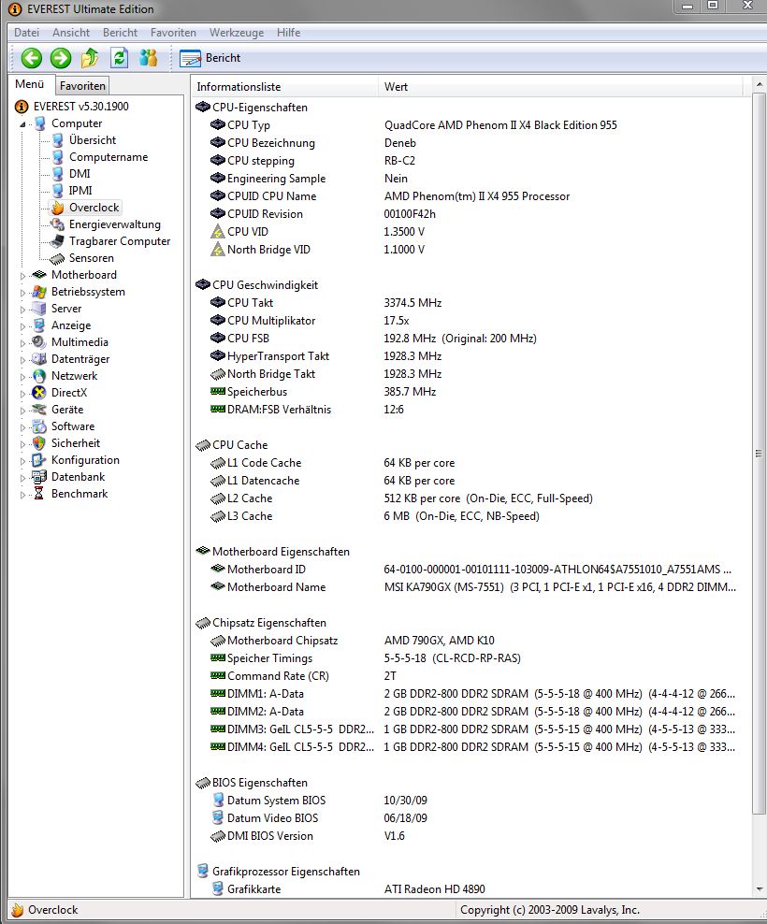This screenshot has width=767, height=924.
Task: Switch to the Menü tab
Action: 30,84
